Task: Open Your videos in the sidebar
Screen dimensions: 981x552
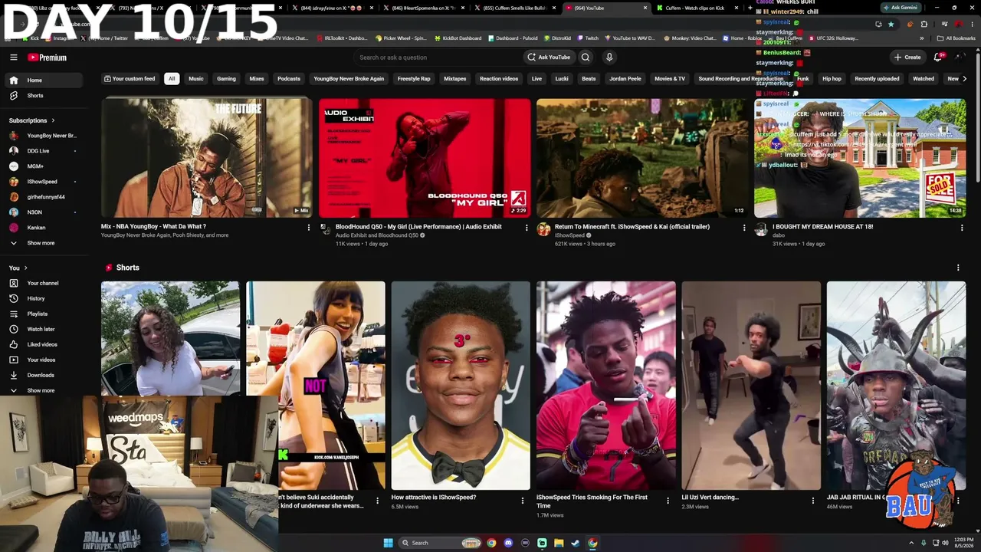Action: point(44,360)
